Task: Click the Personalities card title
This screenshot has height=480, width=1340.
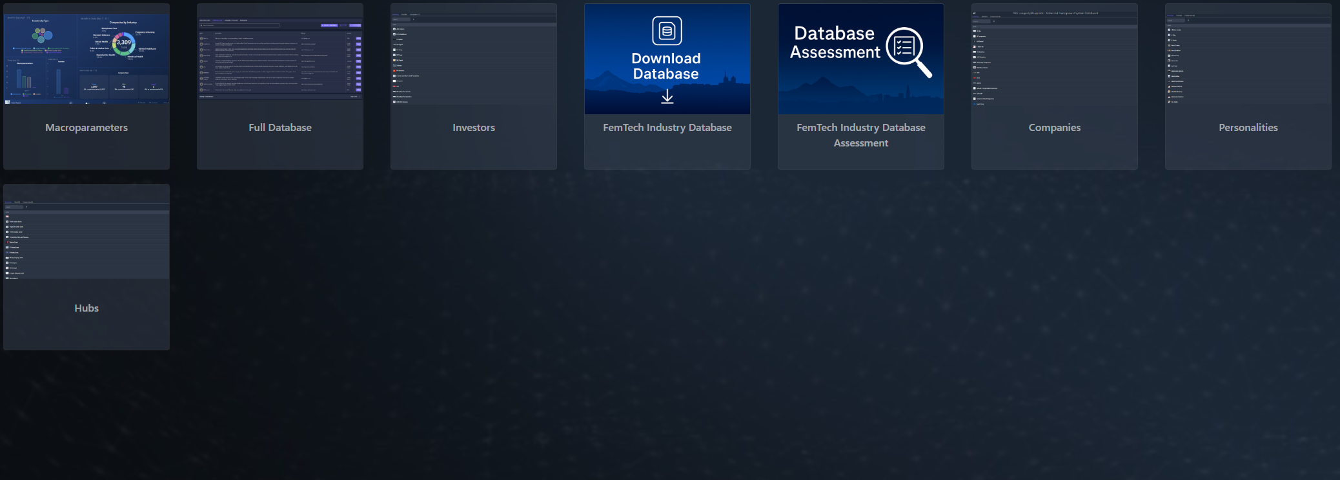Action: click(x=1248, y=128)
